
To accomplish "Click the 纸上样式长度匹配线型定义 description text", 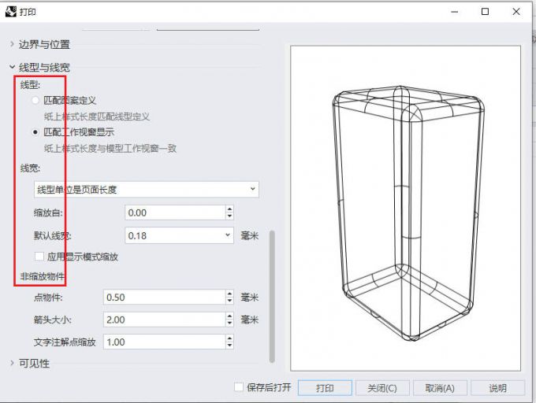I will coord(97,116).
